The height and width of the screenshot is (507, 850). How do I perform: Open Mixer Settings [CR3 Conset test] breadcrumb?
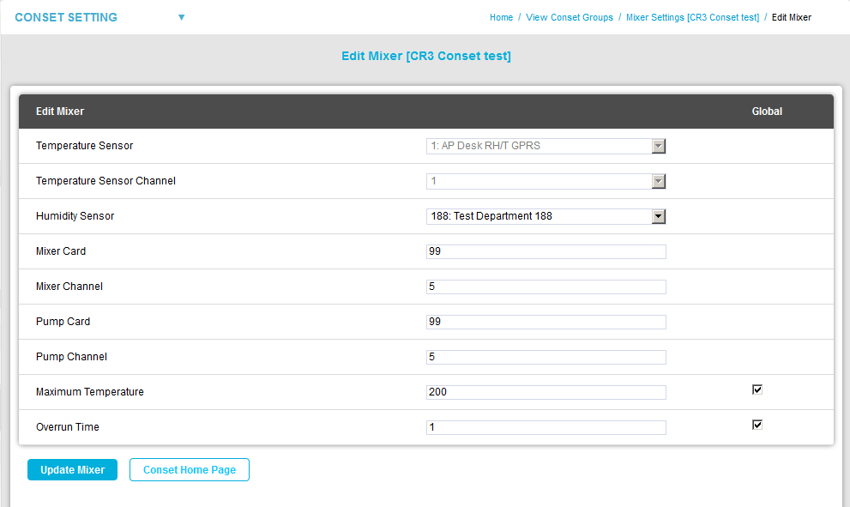click(692, 17)
